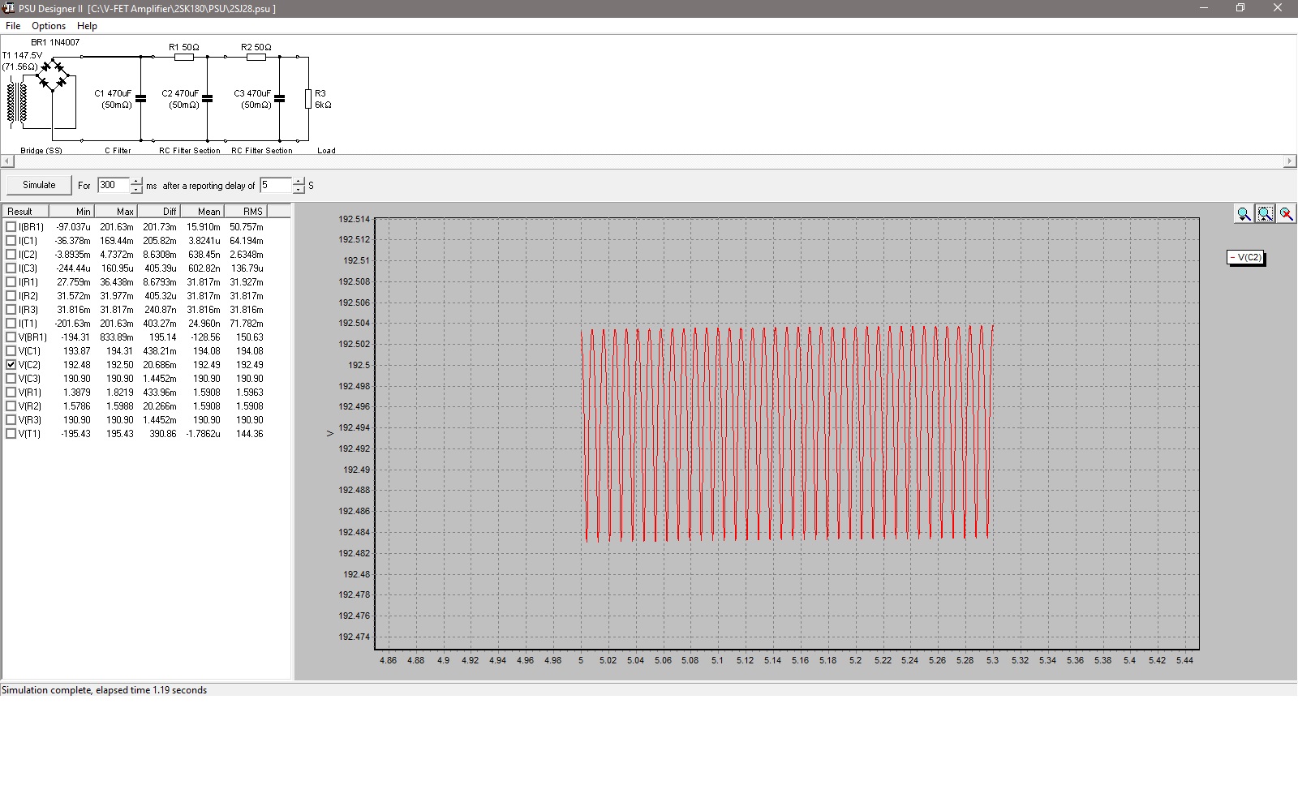Enable the I(T1) trace checkbox

(x=11, y=324)
